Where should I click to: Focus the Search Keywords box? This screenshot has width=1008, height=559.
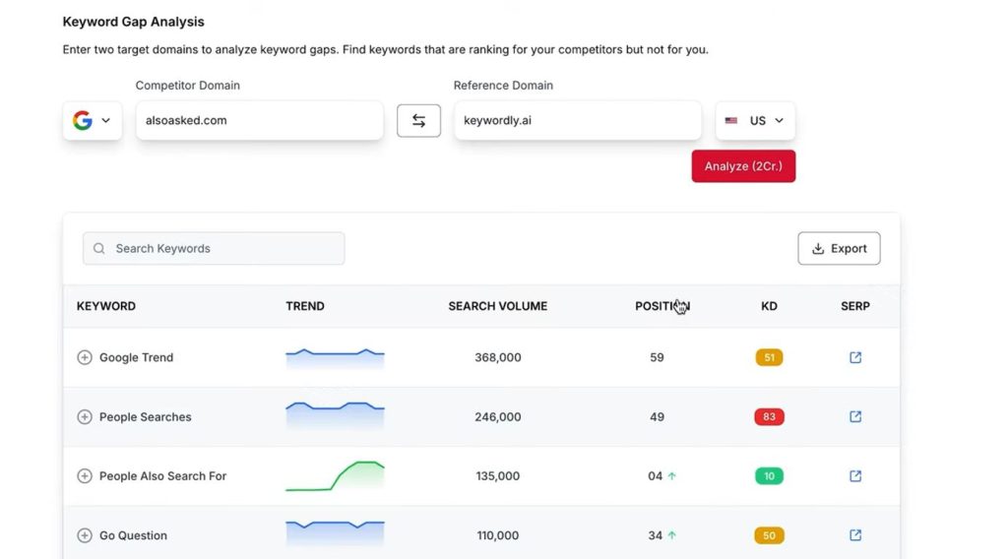tap(221, 249)
